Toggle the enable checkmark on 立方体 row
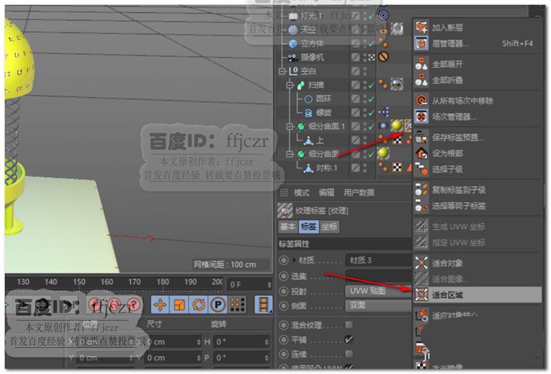Viewport: 551px width, 374px height. click(x=371, y=43)
